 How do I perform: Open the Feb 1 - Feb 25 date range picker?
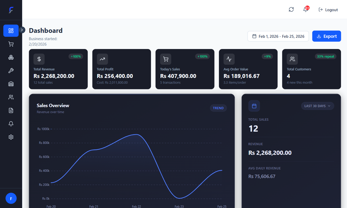click(278, 36)
